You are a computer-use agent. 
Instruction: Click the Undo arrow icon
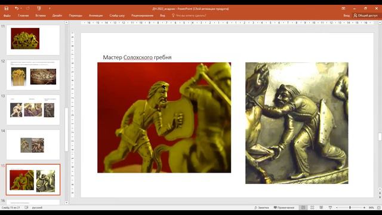(x=17, y=8)
